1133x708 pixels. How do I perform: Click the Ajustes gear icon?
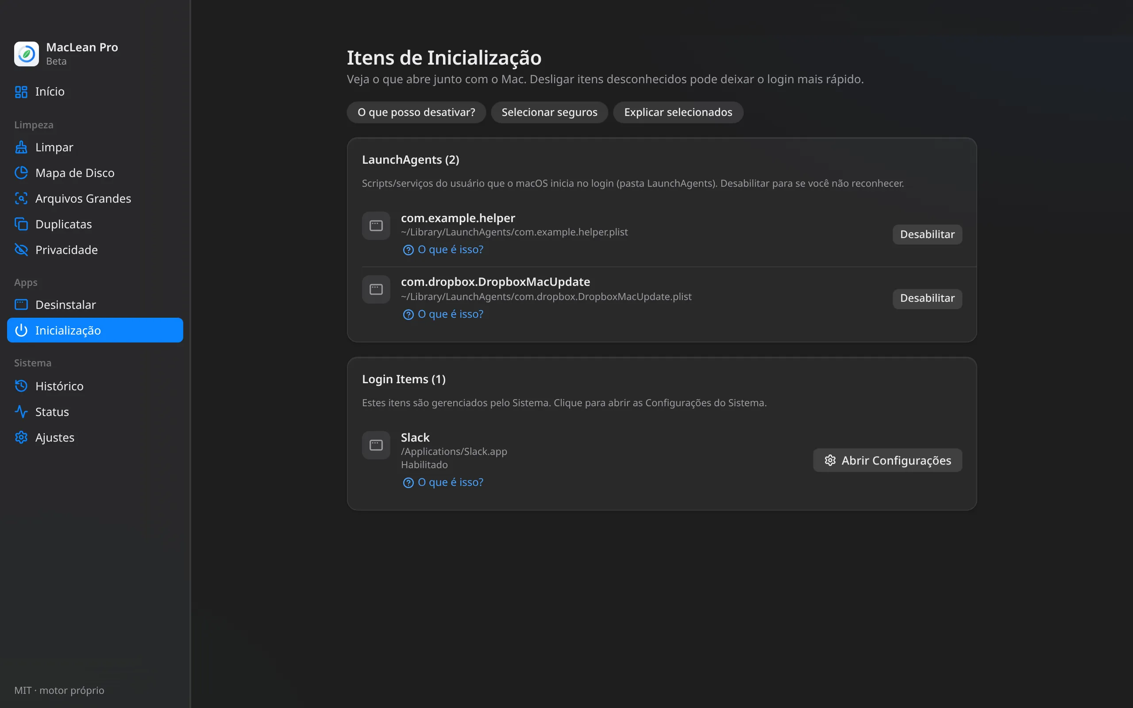[21, 437]
